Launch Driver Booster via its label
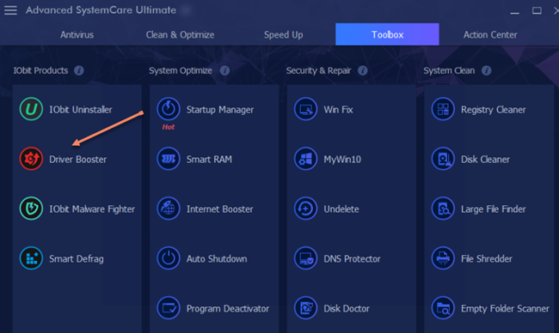Viewport: 559px width, 333px height. click(x=77, y=159)
